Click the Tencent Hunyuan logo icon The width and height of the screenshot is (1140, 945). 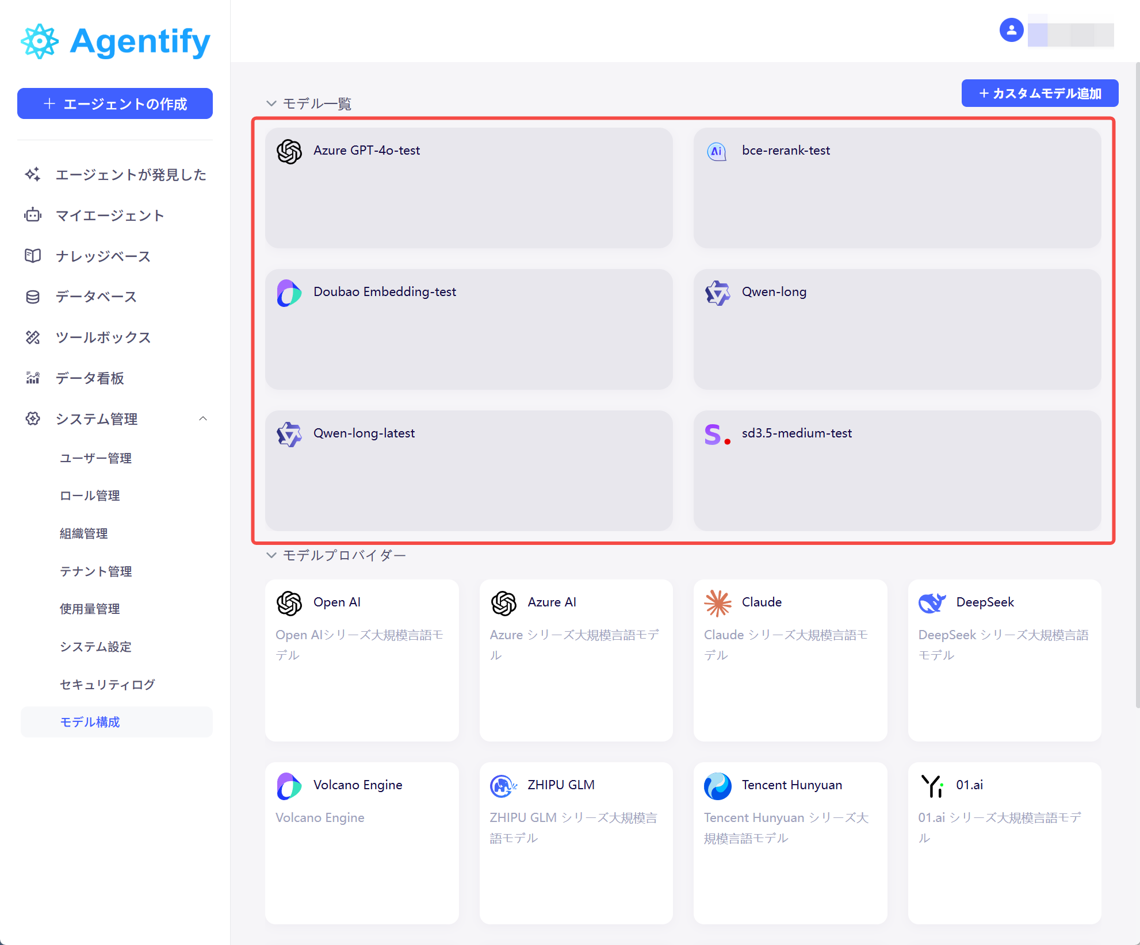click(717, 786)
